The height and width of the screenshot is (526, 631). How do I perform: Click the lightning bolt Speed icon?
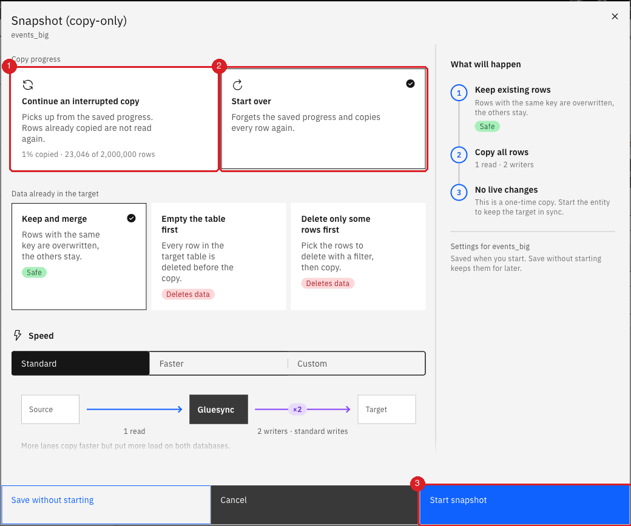tap(18, 336)
